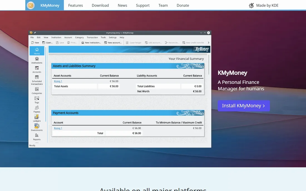Open Konq 1 under Asset Accounts

point(58,81)
